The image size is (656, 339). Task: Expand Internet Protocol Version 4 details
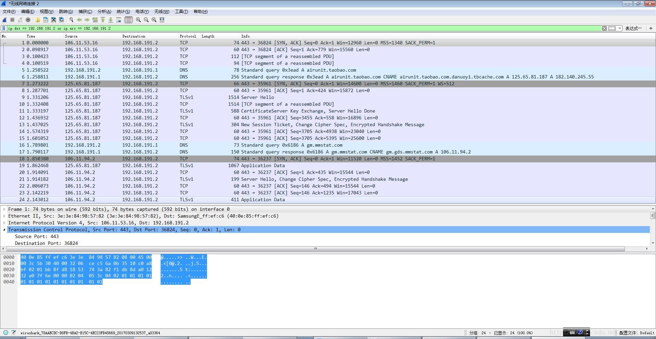point(4,223)
